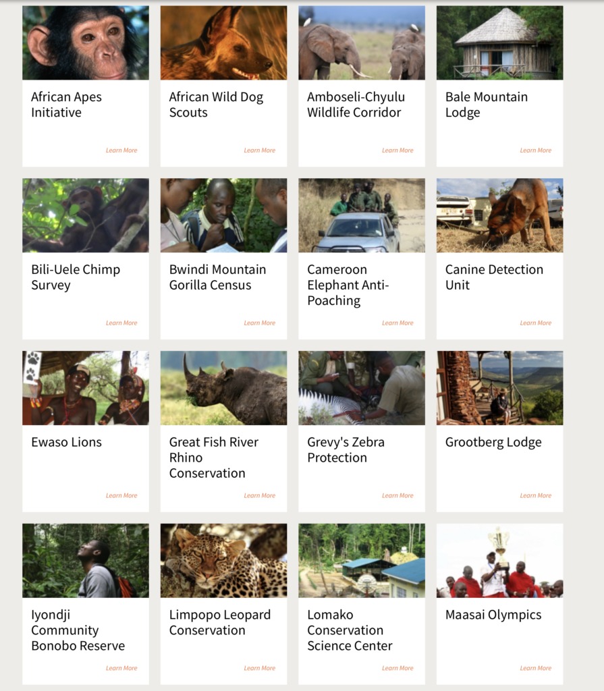The width and height of the screenshot is (604, 691).
Task: Open the Maasai Olympics trophy image
Action: (499, 561)
